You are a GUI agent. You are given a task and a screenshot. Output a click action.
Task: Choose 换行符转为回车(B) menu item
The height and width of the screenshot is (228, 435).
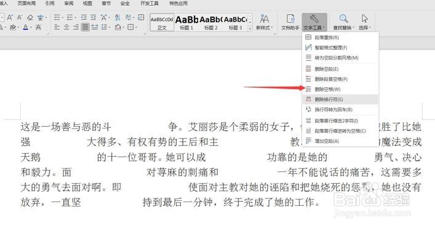340,109
